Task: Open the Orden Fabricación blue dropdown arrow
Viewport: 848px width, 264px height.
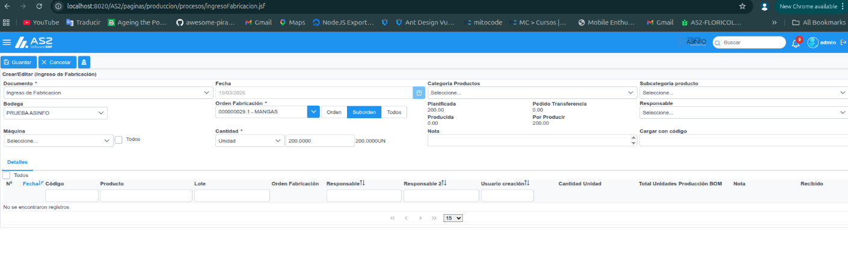Action: (x=313, y=112)
